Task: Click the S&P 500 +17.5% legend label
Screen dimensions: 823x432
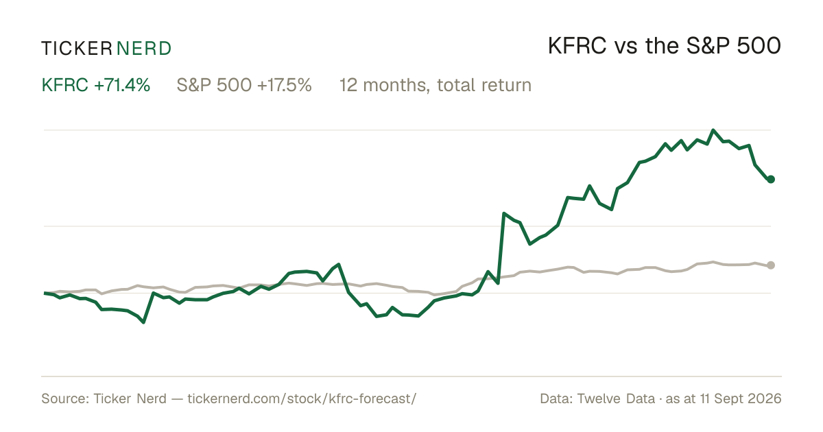Action: pyautogui.click(x=244, y=86)
